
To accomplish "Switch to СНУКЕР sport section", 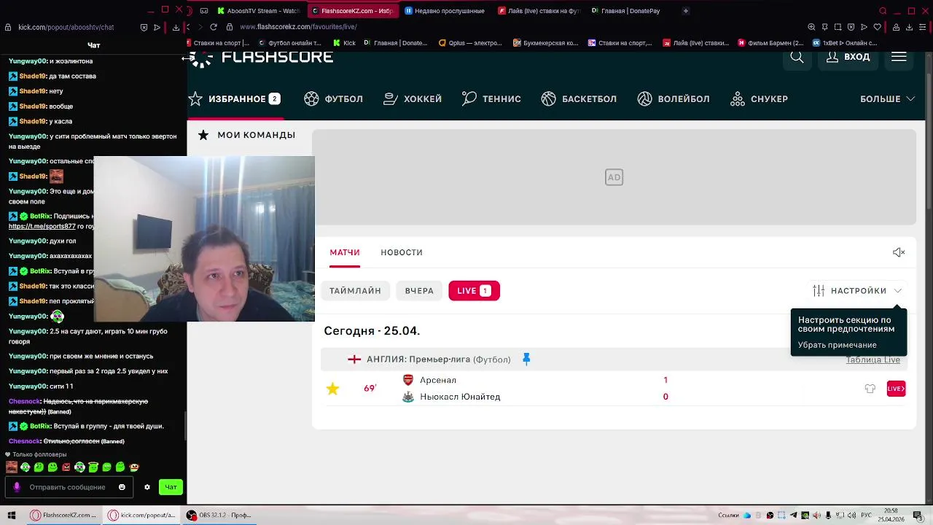I will [759, 99].
